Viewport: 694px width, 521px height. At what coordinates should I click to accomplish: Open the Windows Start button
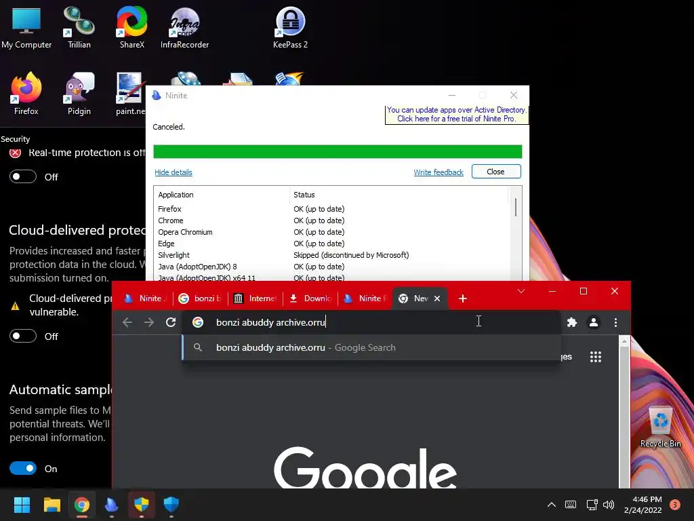[22, 505]
